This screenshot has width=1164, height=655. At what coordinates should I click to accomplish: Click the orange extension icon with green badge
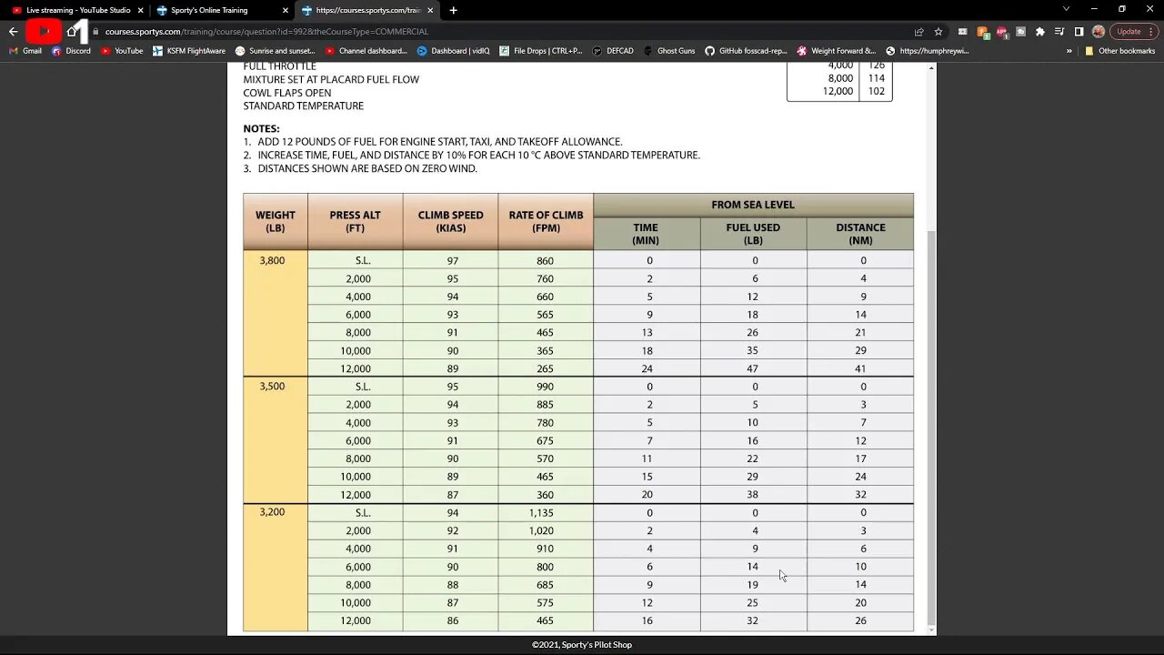(x=983, y=31)
